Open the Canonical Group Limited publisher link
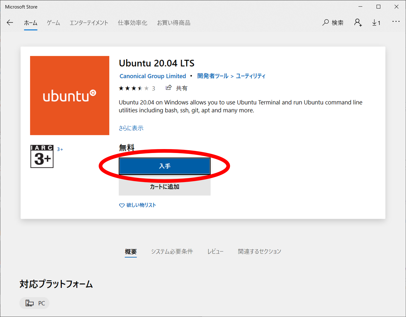 pyautogui.click(x=153, y=76)
